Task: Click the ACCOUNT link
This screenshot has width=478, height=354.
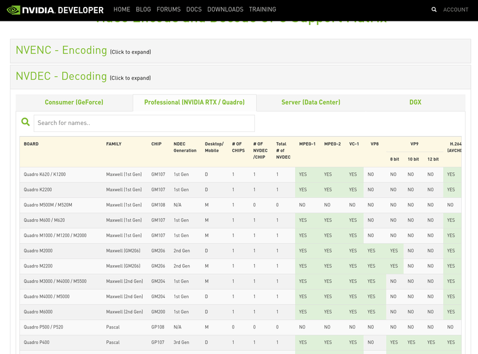Action: click(x=456, y=10)
